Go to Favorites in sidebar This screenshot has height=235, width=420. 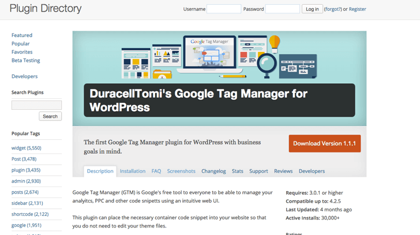point(22,52)
